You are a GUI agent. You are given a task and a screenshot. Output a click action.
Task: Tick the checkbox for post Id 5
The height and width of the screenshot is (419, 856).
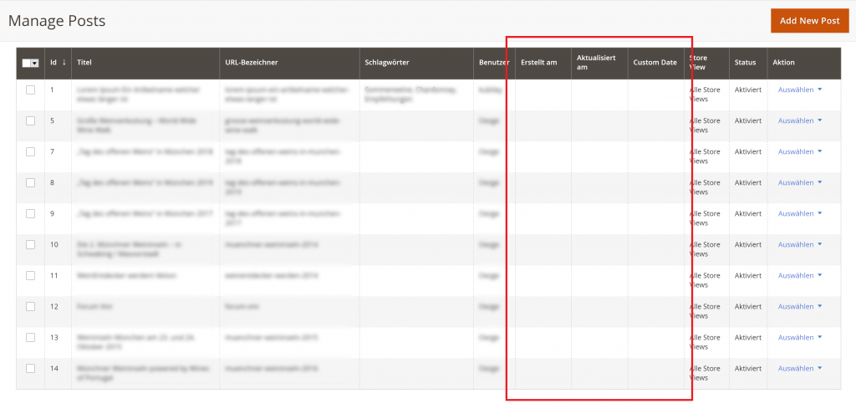(31, 120)
